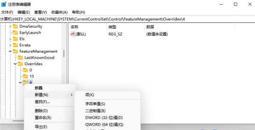Viewport: 255px width, 130px height.
Task: Click the FeatureManagement folder icon
Action: coord(15,51)
